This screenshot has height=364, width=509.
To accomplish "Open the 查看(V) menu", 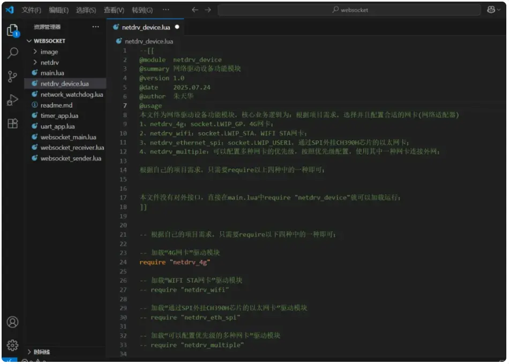I will click(x=114, y=10).
